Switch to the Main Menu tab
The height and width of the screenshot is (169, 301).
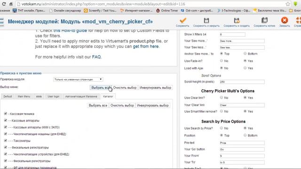24,96
